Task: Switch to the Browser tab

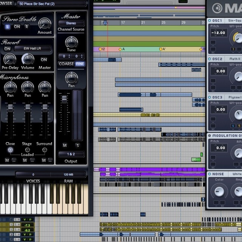Action: (6, 3)
